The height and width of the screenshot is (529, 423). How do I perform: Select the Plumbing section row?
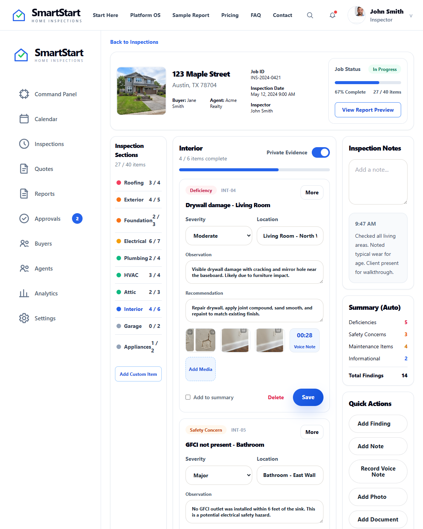(x=138, y=258)
